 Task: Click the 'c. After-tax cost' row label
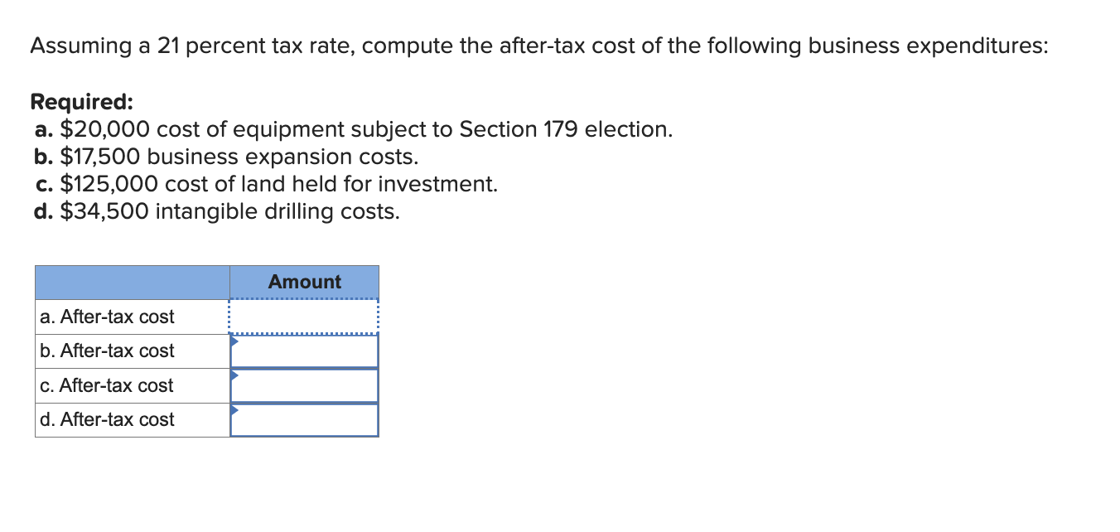click(x=107, y=385)
